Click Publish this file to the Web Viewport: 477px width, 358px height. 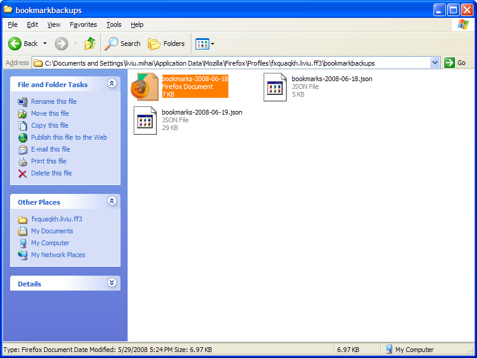point(69,137)
